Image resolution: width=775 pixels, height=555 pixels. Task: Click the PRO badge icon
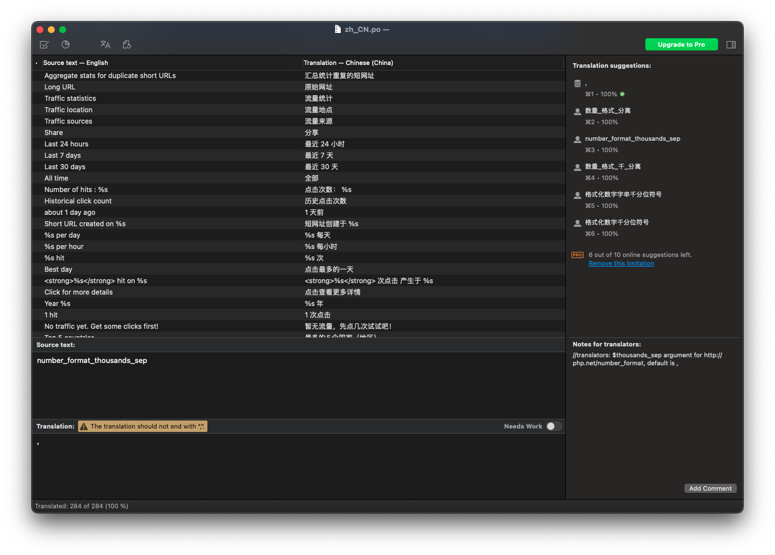pyautogui.click(x=577, y=255)
